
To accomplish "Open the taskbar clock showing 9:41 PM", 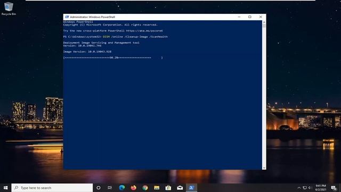I will click(x=321, y=188).
